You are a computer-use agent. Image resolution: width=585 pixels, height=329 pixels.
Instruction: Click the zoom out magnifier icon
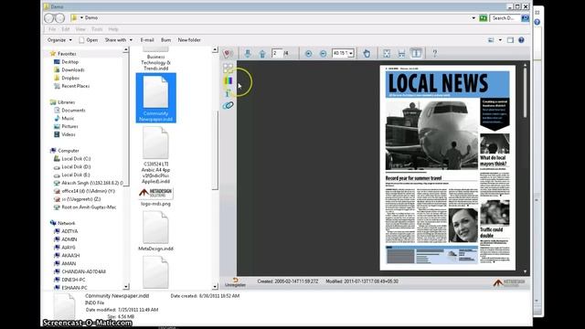coord(323,54)
